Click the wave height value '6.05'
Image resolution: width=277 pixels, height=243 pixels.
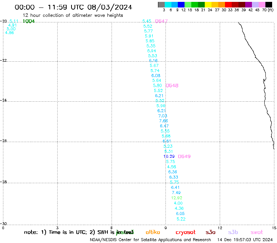(180, 214)
